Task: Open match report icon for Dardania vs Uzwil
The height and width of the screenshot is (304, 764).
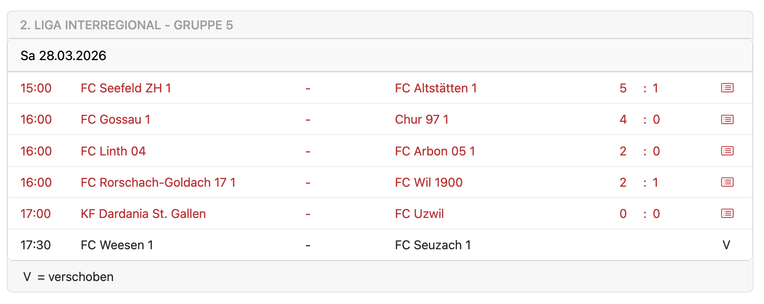Action: coord(727,214)
